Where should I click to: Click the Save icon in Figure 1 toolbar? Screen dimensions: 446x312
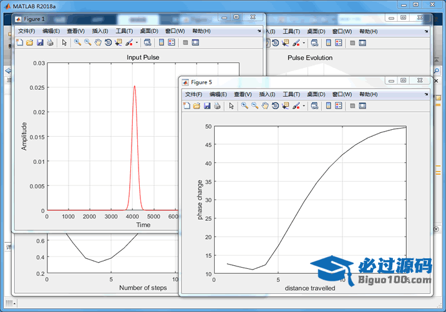click(40, 42)
